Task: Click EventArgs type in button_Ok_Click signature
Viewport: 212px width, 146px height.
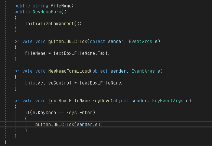Action: click(x=140, y=42)
